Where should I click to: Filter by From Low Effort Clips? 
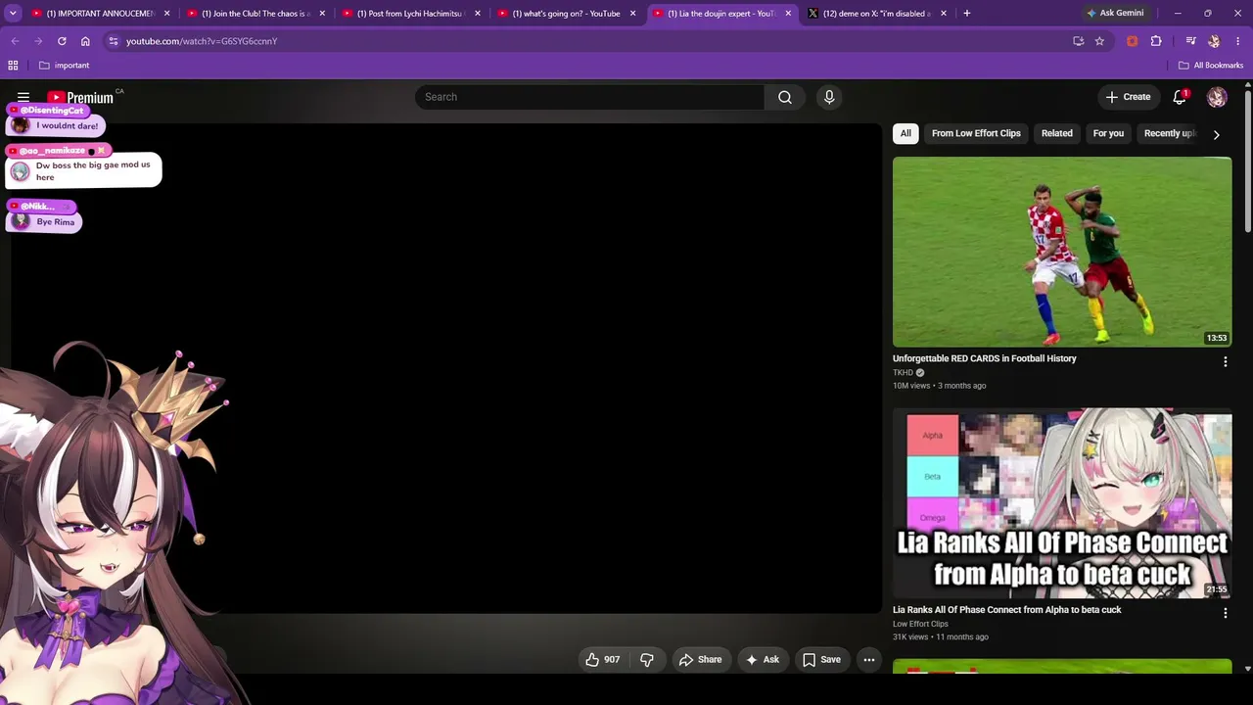coord(976,133)
